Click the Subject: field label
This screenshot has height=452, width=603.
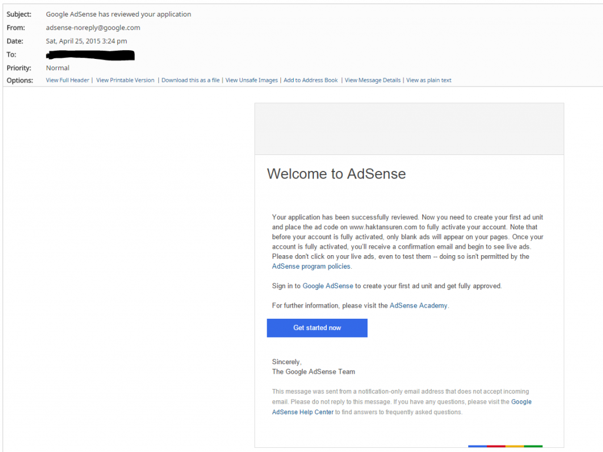tap(19, 14)
